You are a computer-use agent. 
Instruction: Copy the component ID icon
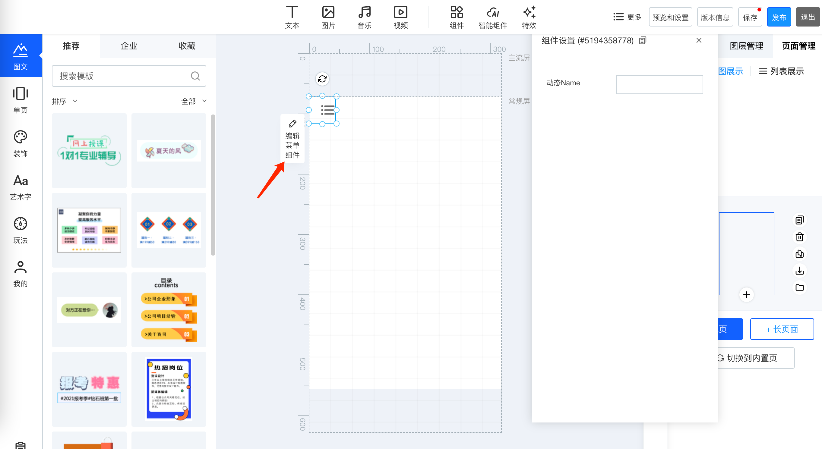click(x=642, y=40)
